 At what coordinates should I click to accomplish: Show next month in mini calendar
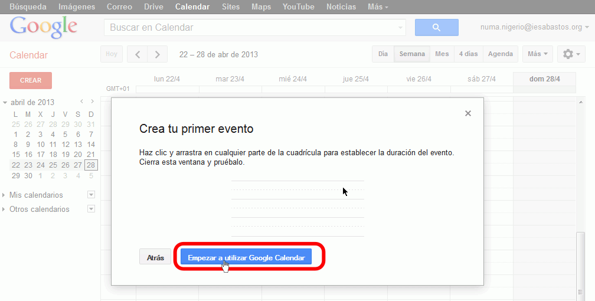point(92,102)
